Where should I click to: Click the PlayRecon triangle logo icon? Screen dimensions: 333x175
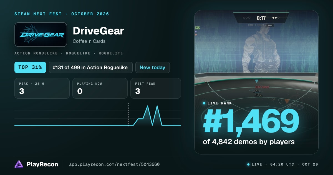click(x=19, y=164)
